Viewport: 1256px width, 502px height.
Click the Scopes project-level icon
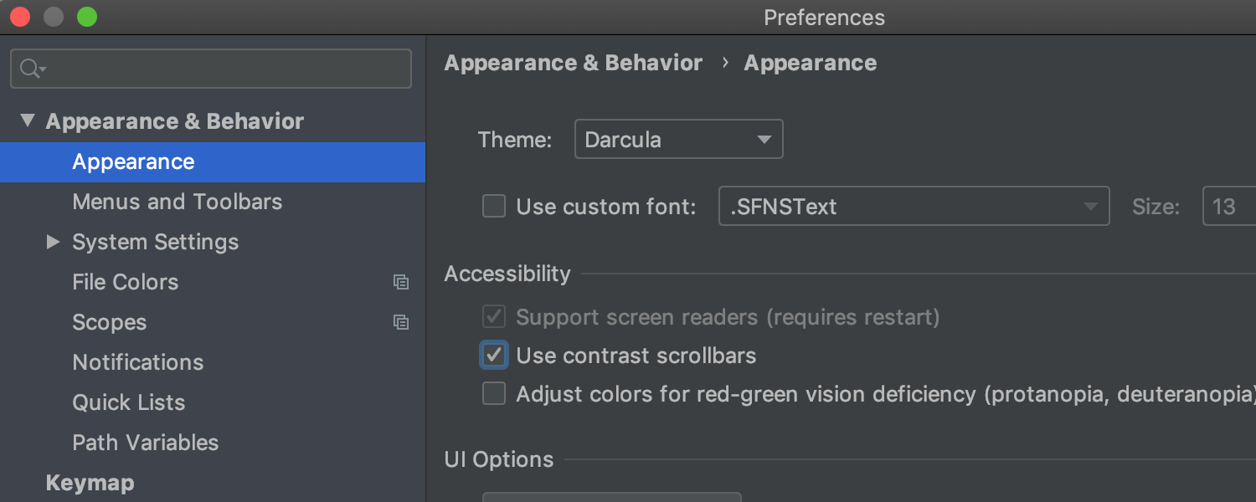[401, 323]
